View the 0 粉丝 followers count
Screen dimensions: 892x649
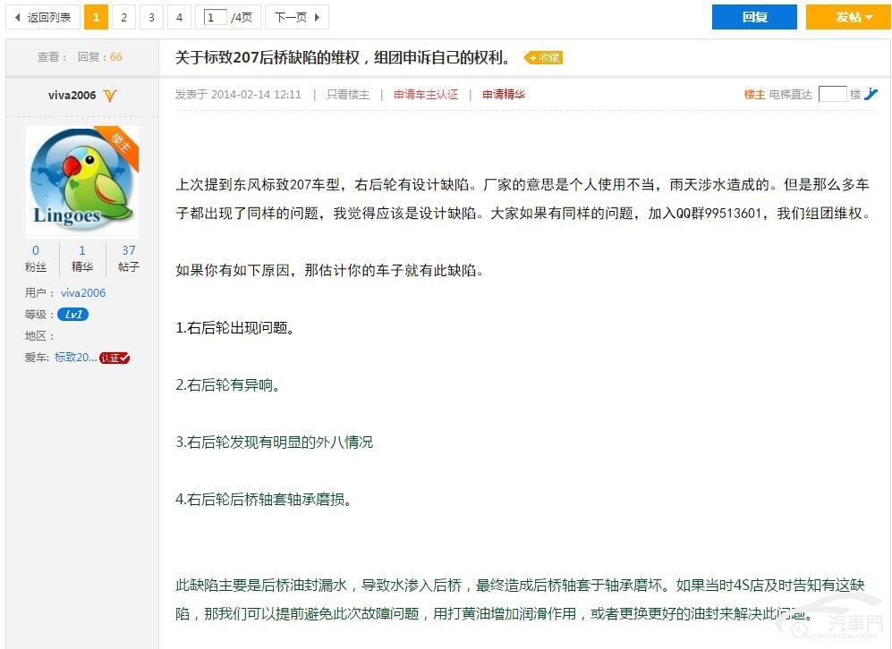coord(36,258)
